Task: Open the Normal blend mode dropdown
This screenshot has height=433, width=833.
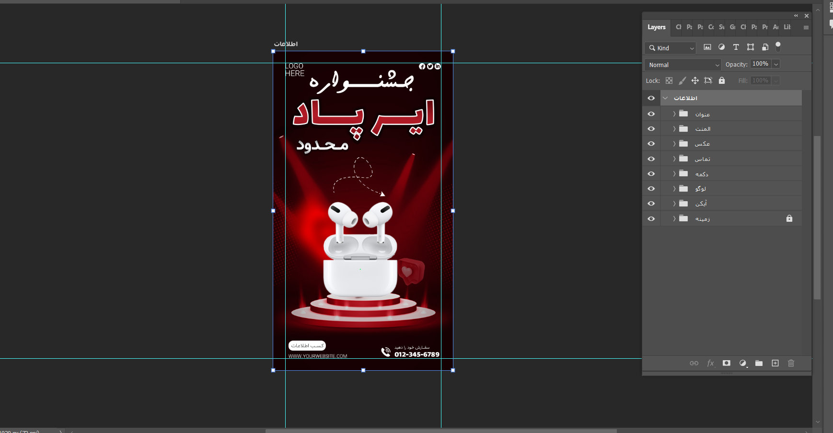Action: click(x=683, y=65)
